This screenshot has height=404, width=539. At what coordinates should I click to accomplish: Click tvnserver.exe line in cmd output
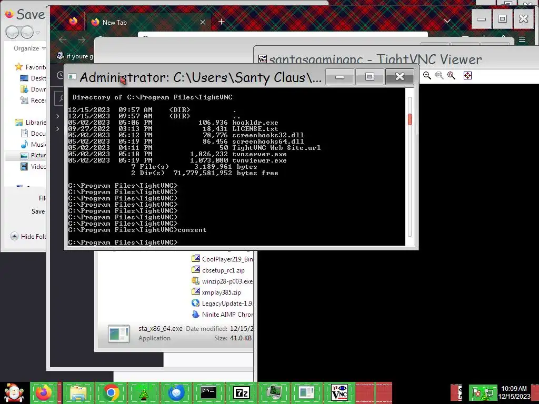(x=177, y=154)
